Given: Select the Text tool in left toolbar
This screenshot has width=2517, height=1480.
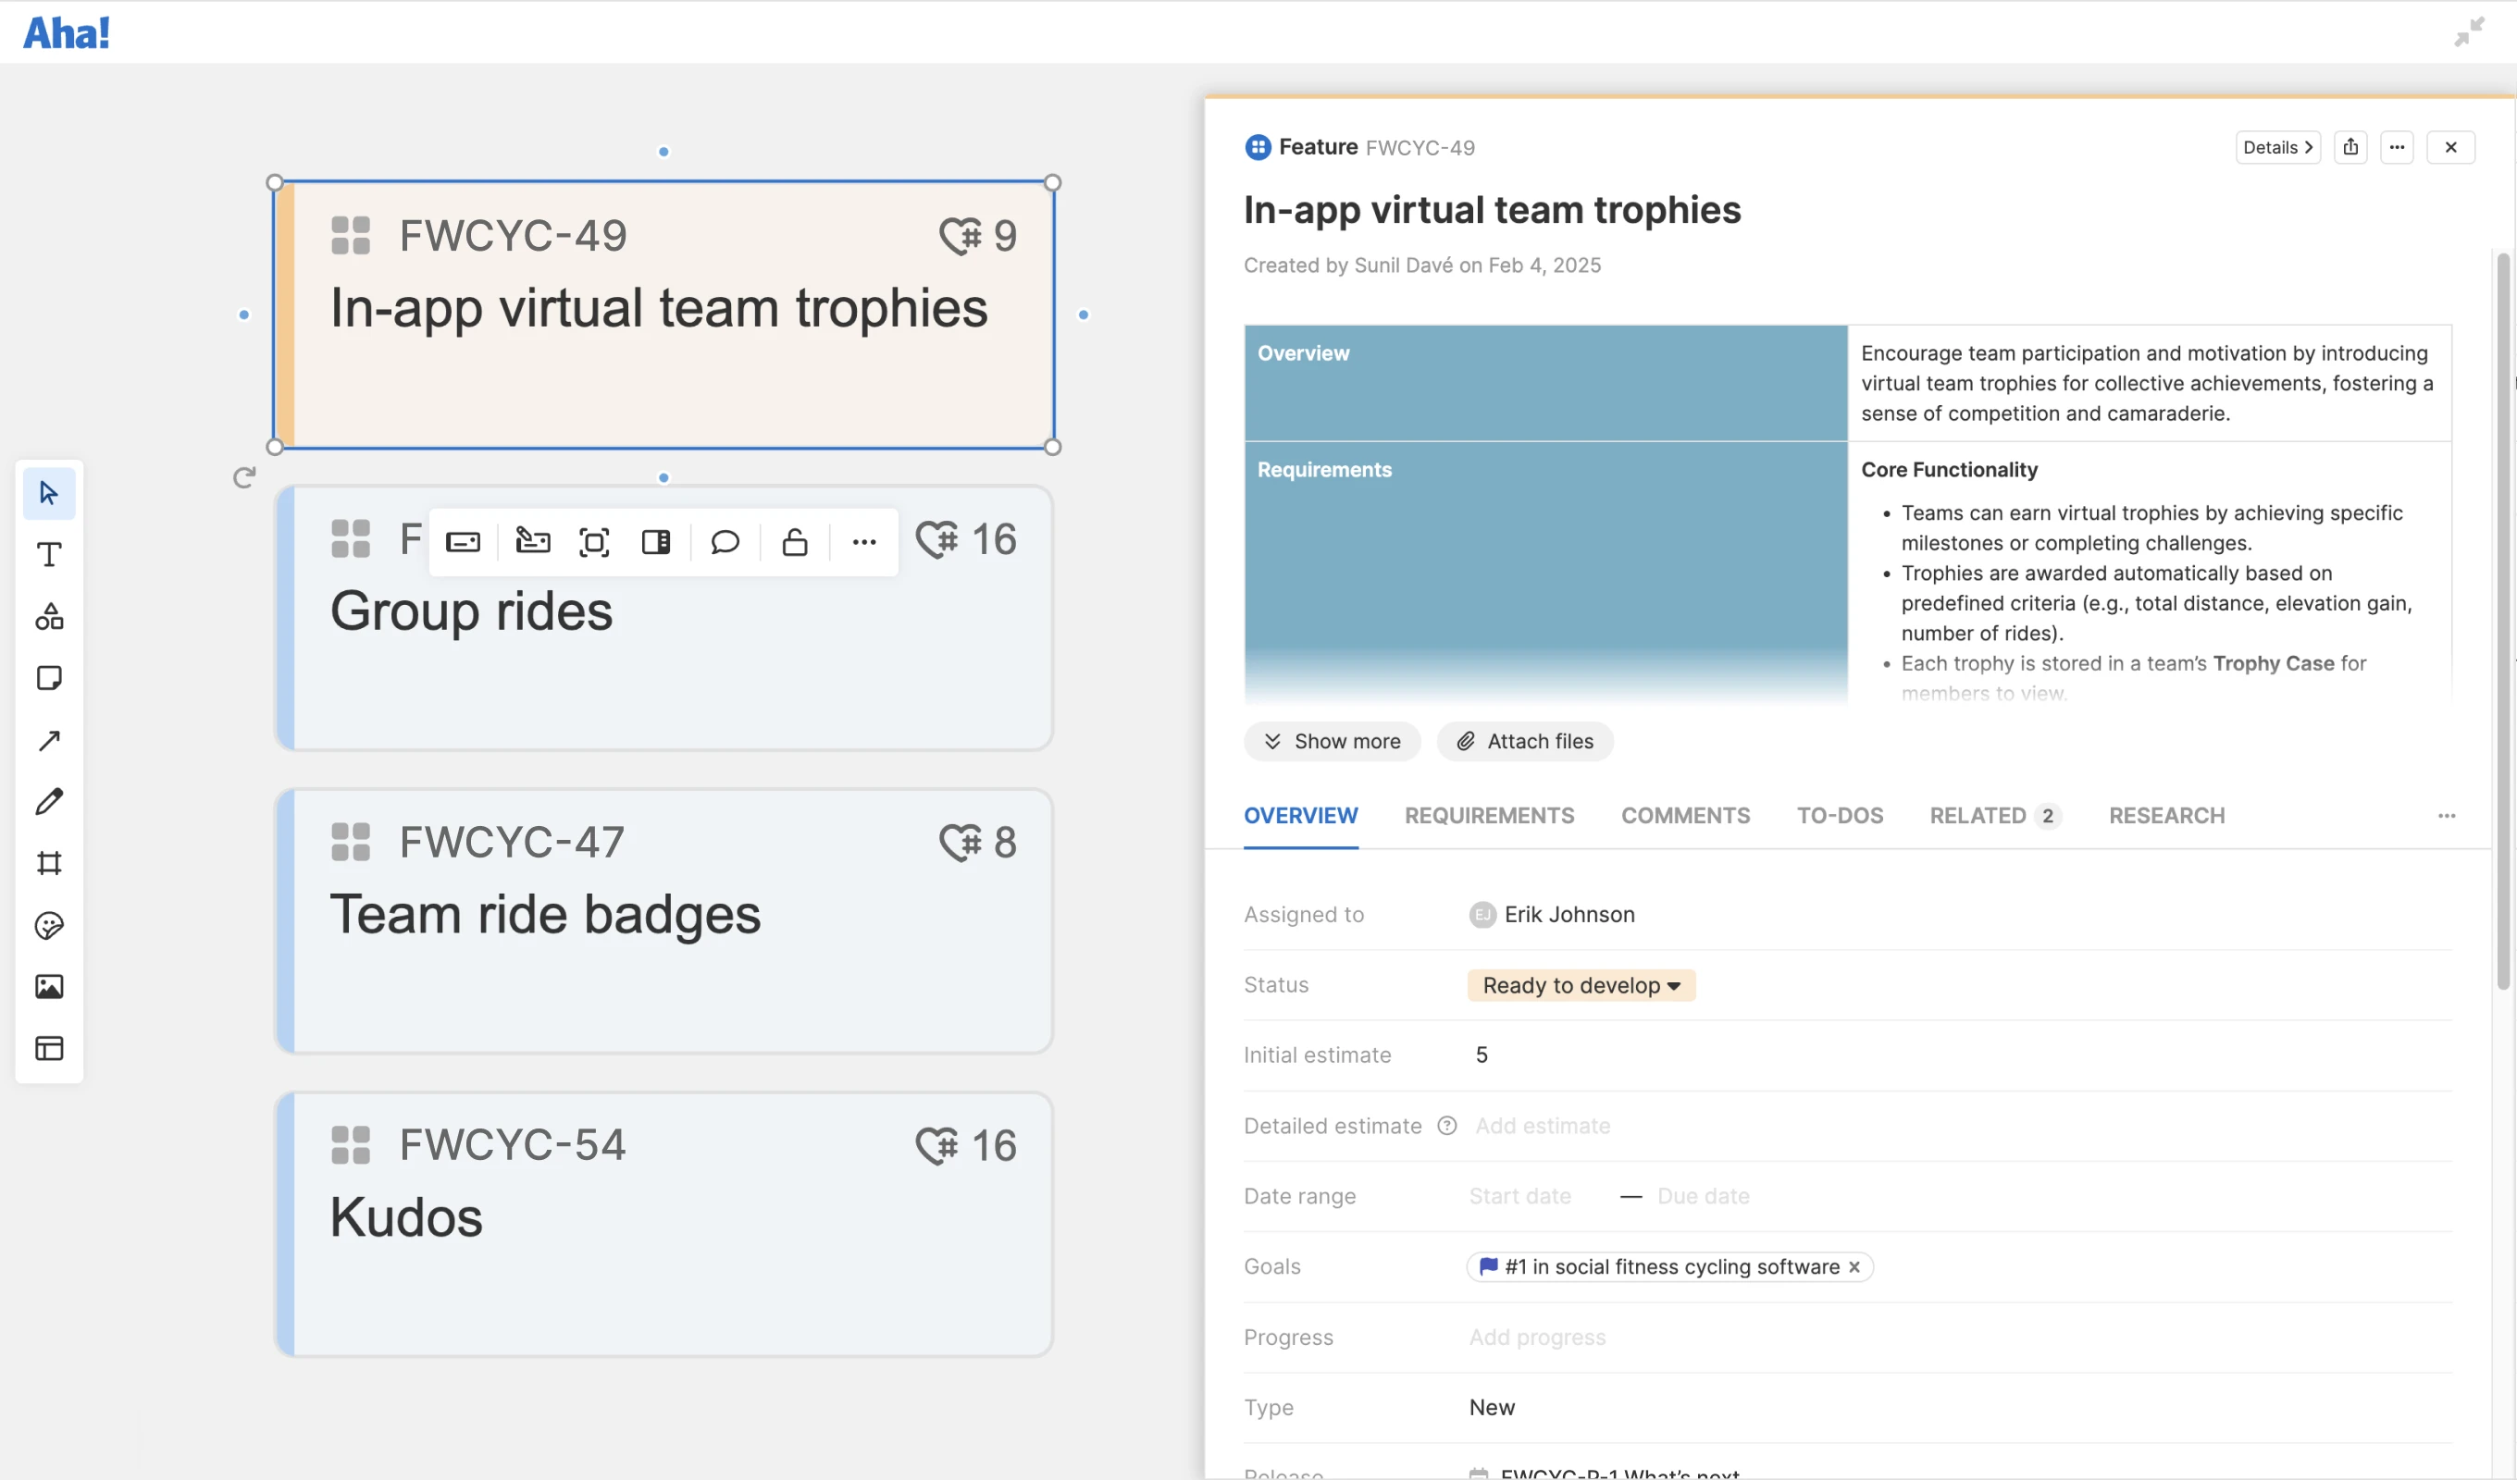Looking at the screenshot, I should click(x=49, y=554).
